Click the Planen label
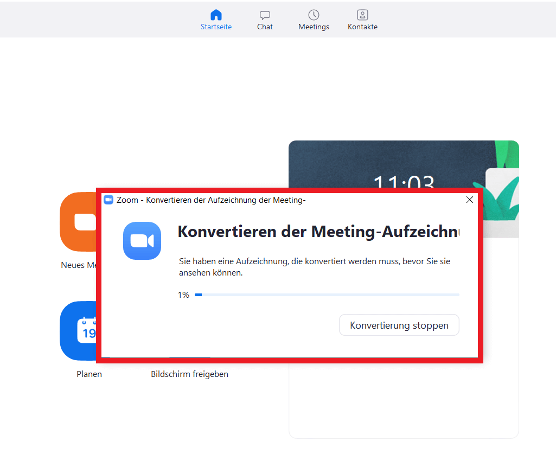 (x=90, y=374)
